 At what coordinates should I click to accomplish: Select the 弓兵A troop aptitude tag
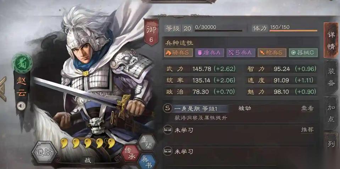pos(241,53)
